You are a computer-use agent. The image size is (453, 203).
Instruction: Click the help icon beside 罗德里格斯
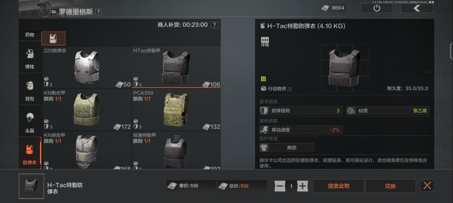pyautogui.click(x=99, y=12)
